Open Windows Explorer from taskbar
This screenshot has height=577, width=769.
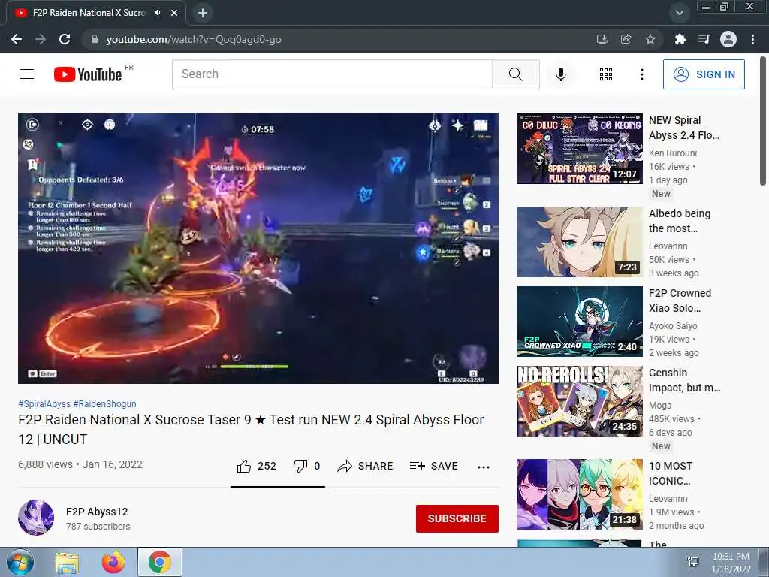pos(67,563)
